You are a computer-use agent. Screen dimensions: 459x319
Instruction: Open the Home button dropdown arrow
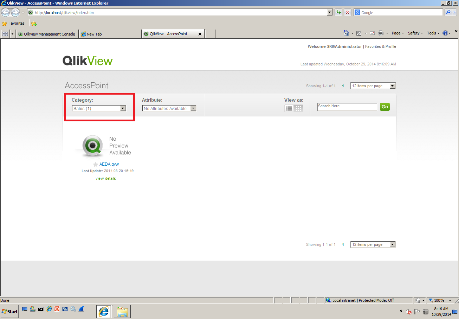353,33
